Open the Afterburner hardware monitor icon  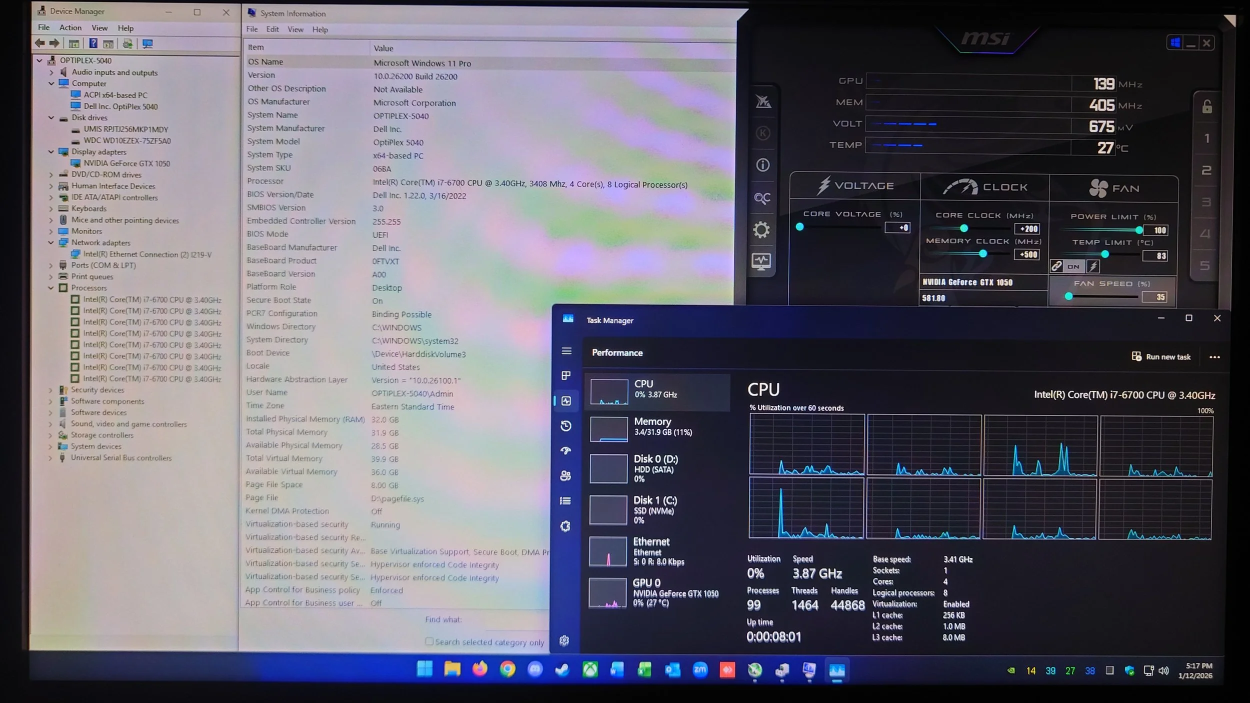click(761, 261)
